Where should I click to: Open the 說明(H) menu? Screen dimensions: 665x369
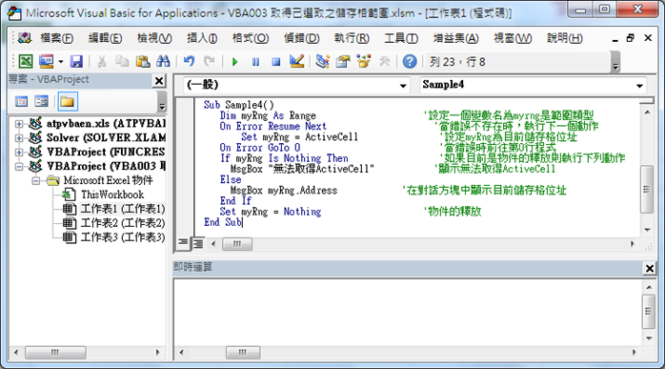(564, 38)
